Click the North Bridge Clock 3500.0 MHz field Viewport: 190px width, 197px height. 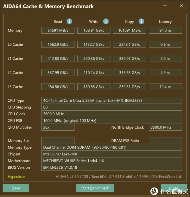[x=165, y=127]
